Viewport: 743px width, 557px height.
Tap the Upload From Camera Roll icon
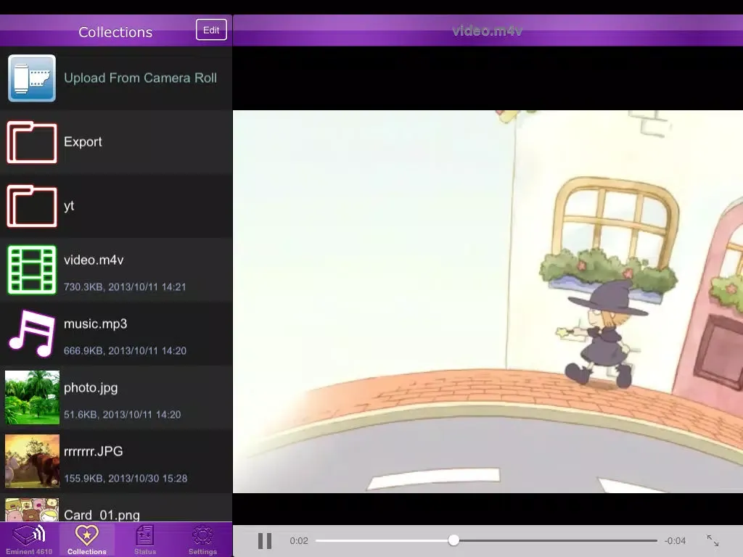(32, 78)
